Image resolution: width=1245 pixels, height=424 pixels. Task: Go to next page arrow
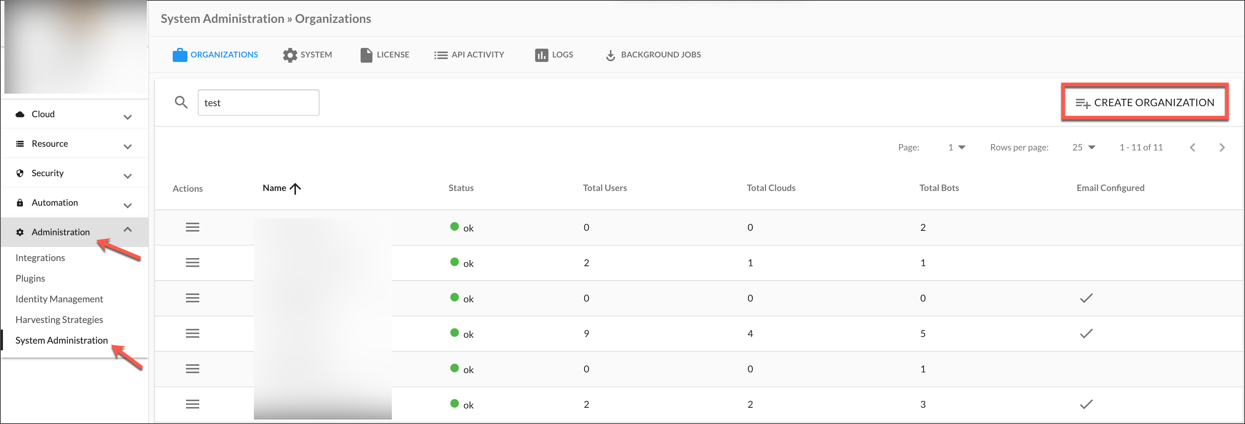(1222, 147)
